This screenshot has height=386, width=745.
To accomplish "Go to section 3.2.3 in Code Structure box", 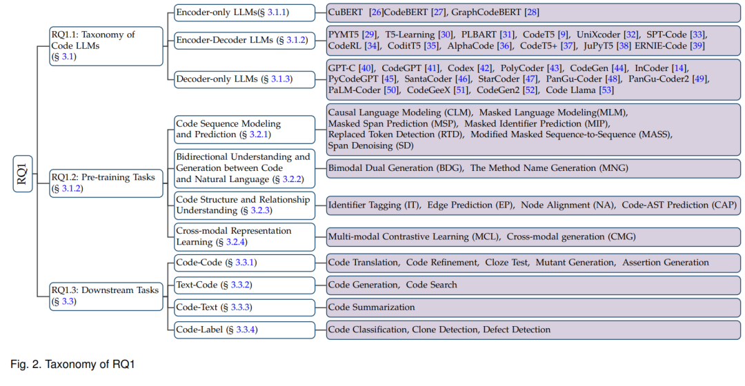I will pos(260,211).
